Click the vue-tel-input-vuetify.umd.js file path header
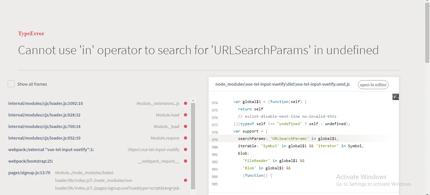Screen dimensions: 430x195 pyautogui.click(x=283, y=84)
